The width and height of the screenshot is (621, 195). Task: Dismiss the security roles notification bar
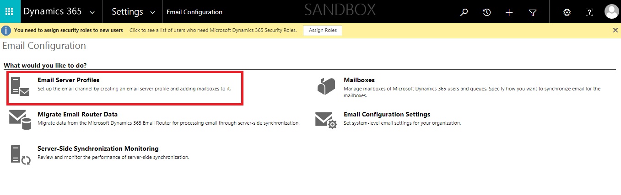pyautogui.click(x=615, y=30)
